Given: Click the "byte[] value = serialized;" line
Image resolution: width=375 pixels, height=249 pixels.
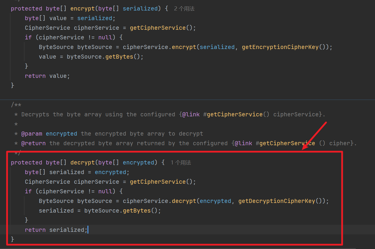Looking at the screenshot, I should [70, 18].
